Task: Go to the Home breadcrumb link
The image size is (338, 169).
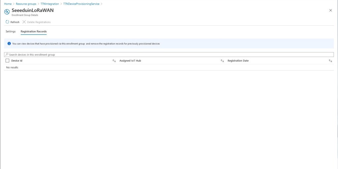Action: (x=8, y=4)
